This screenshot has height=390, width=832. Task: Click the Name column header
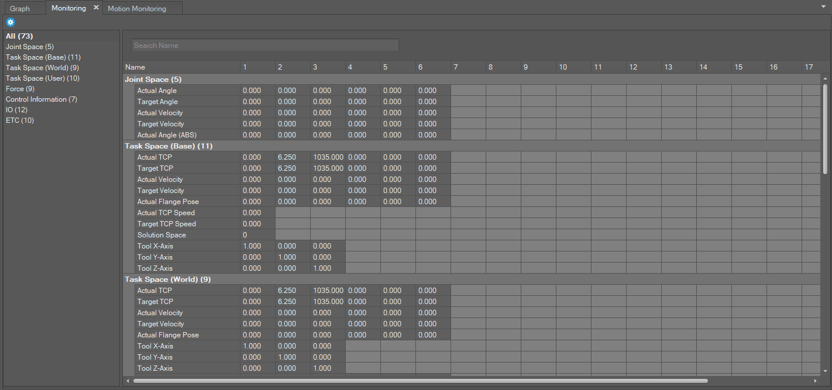[181, 67]
